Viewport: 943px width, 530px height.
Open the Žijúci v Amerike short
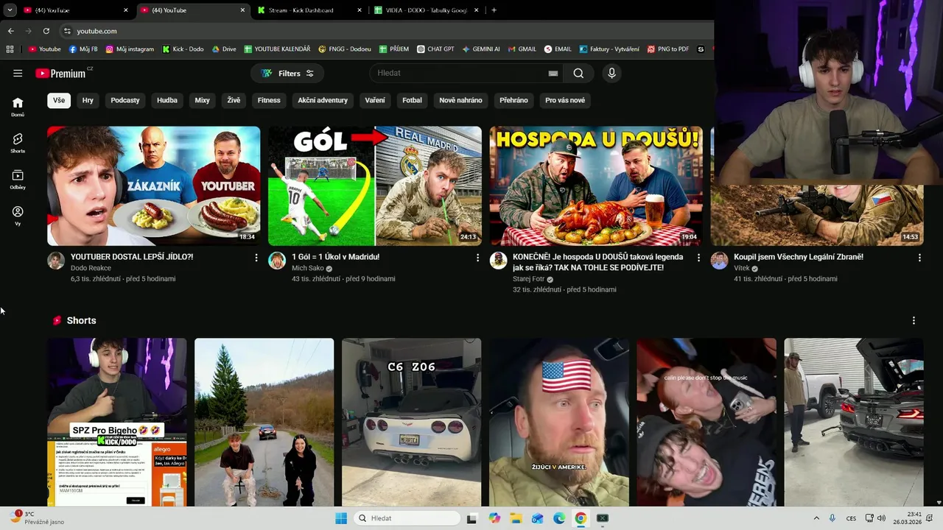(x=559, y=422)
